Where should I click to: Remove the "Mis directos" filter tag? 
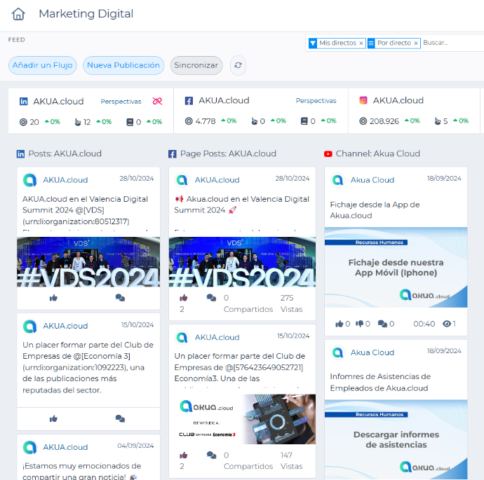tap(361, 43)
